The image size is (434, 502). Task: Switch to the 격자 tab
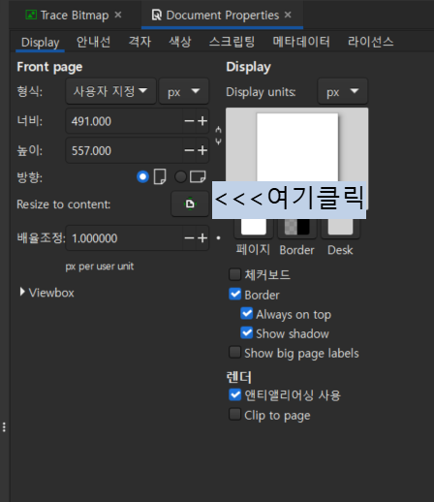[x=139, y=42]
